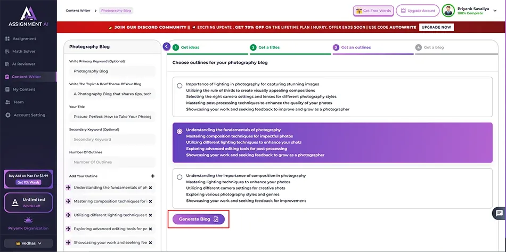Click drag handle of 'Mastering composition techniques' outline
Image resolution: width=506 pixels, height=252 pixels.
coord(68,201)
